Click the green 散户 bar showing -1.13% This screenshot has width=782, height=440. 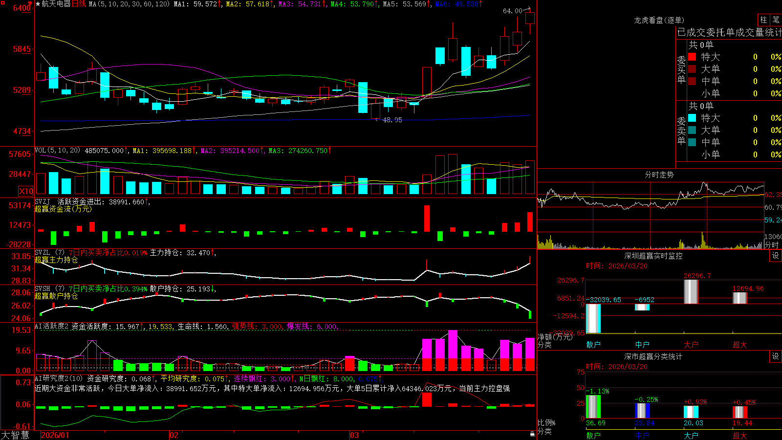593,407
